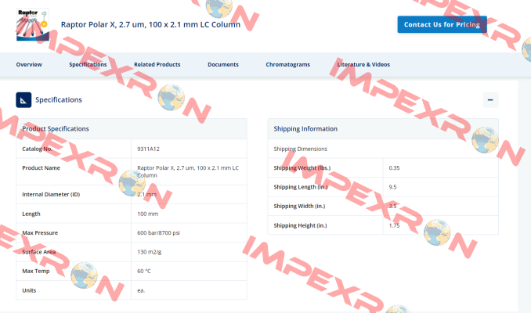Click the Raptor product thumbnail image
The image size is (531, 313).
pos(33,25)
